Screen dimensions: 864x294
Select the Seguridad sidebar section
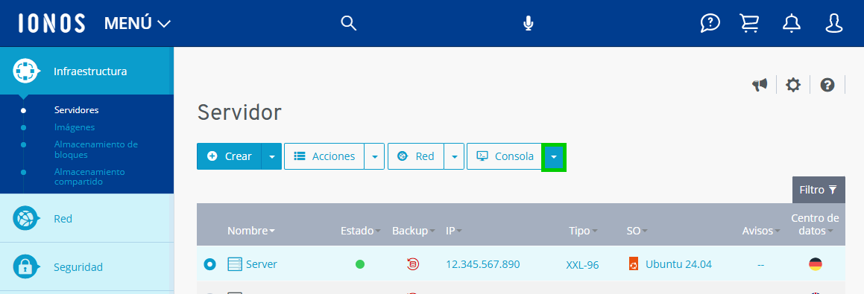86,267
